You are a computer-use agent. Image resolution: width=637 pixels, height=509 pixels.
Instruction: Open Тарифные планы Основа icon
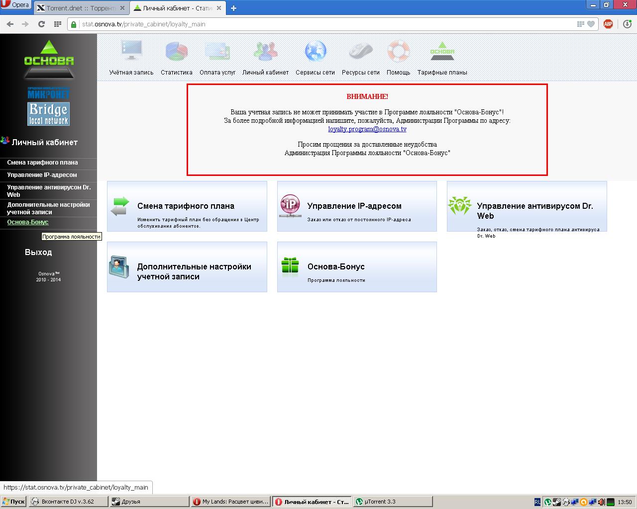[442, 51]
